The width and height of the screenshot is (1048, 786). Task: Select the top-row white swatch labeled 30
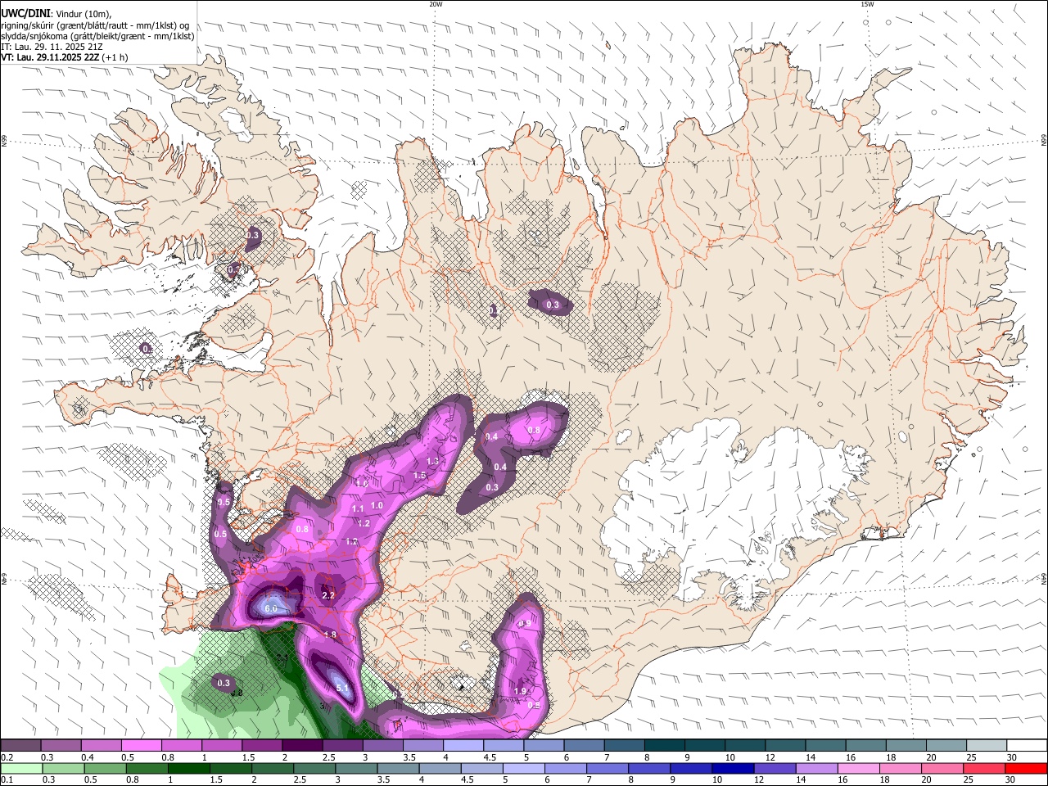click(1027, 746)
